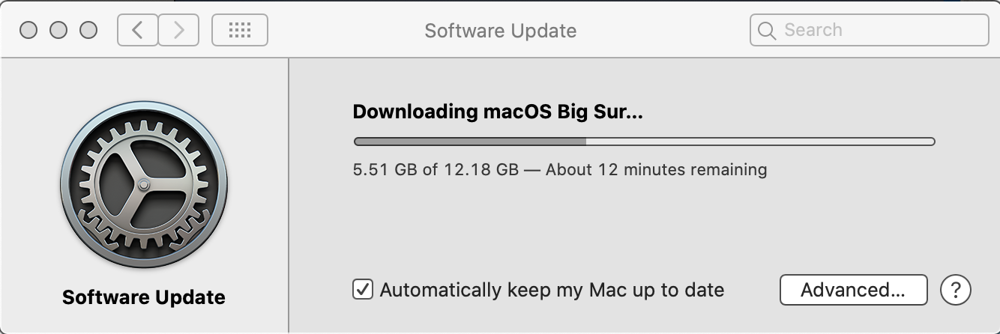Click 'About 12 minutes remaining' text
The image size is (1000, 334).
point(656,169)
